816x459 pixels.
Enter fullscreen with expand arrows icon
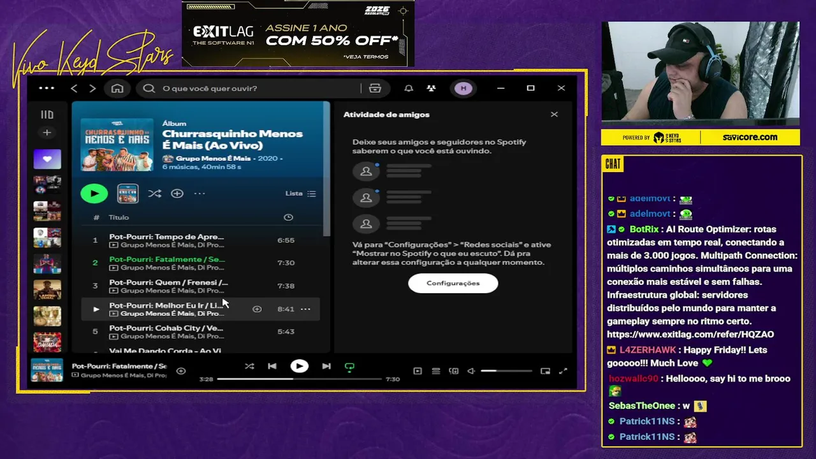click(563, 371)
